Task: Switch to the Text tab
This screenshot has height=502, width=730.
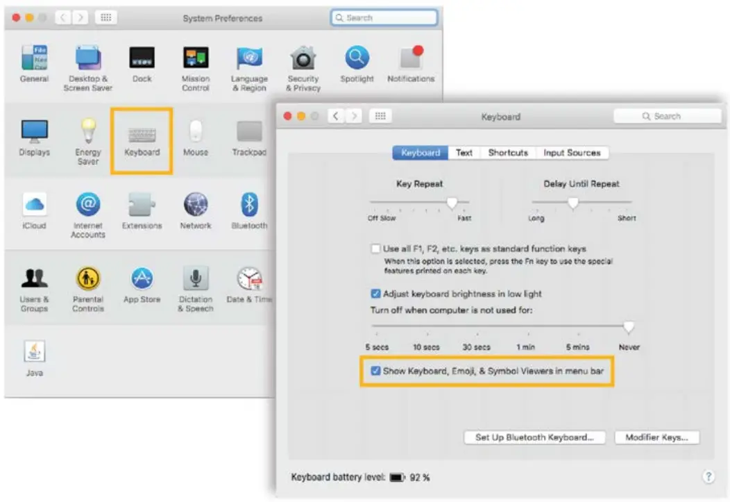Action: click(464, 153)
